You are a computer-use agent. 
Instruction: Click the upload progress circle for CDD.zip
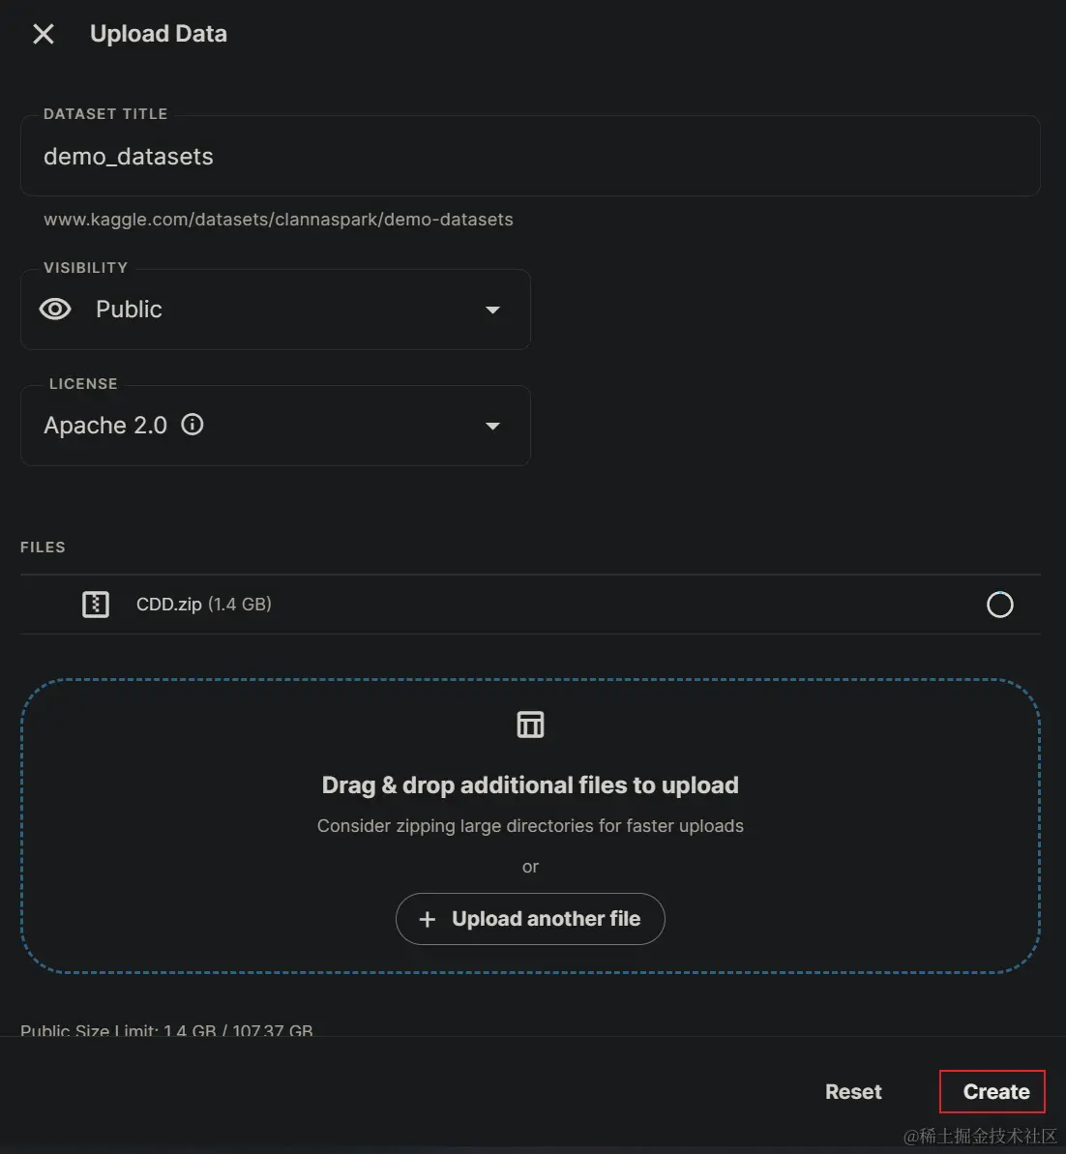tap(999, 604)
